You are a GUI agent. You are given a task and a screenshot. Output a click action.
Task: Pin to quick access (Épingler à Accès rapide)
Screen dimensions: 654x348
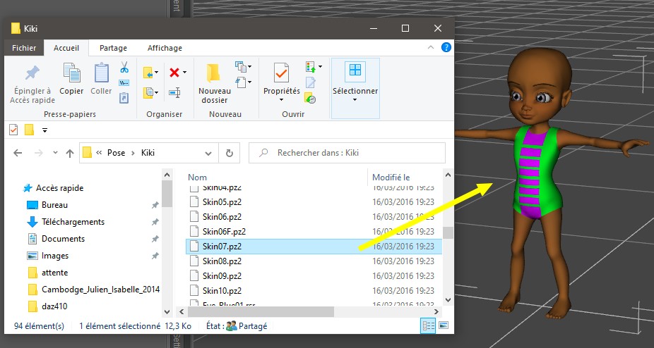tap(32, 83)
